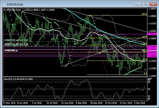Click the Fibonacci 23.6 level label
This screenshot has width=159, height=108.
[145, 59]
